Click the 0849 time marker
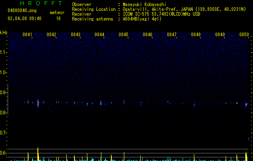Viewport: 253px width, 161px height. [x=220, y=35]
